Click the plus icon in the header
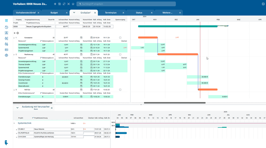Viewport: 266px width, 148px height. pyautogui.click(x=55, y=4)
